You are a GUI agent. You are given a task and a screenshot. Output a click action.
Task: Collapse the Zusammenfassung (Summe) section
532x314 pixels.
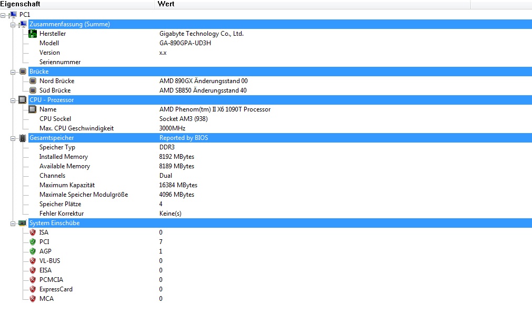13,25
